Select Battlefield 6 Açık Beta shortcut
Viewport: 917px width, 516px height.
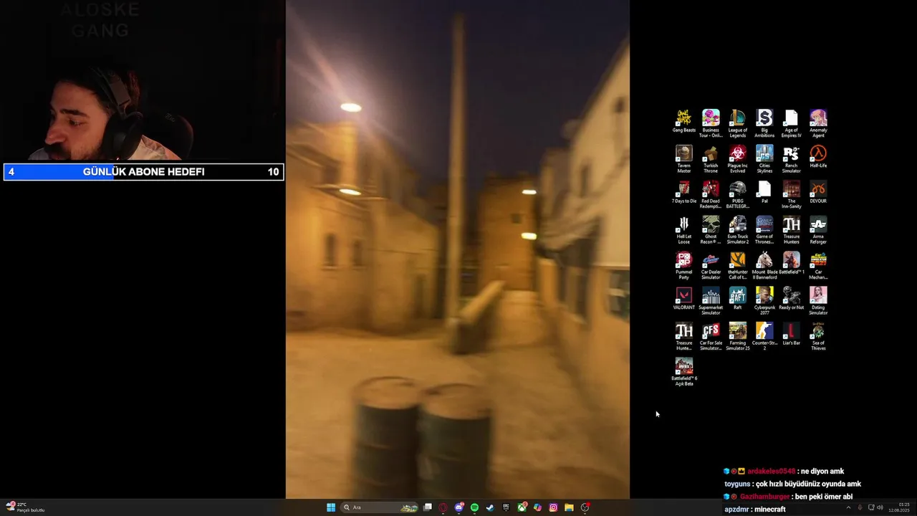tap(684, 373)
